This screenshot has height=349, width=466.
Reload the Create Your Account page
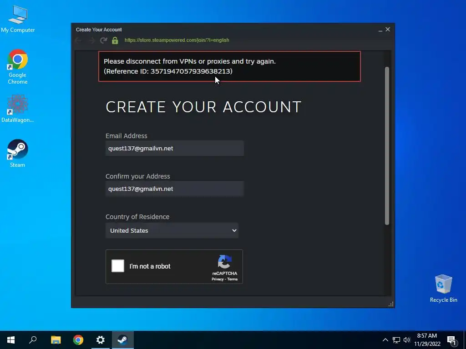click(x=103, y=40)
